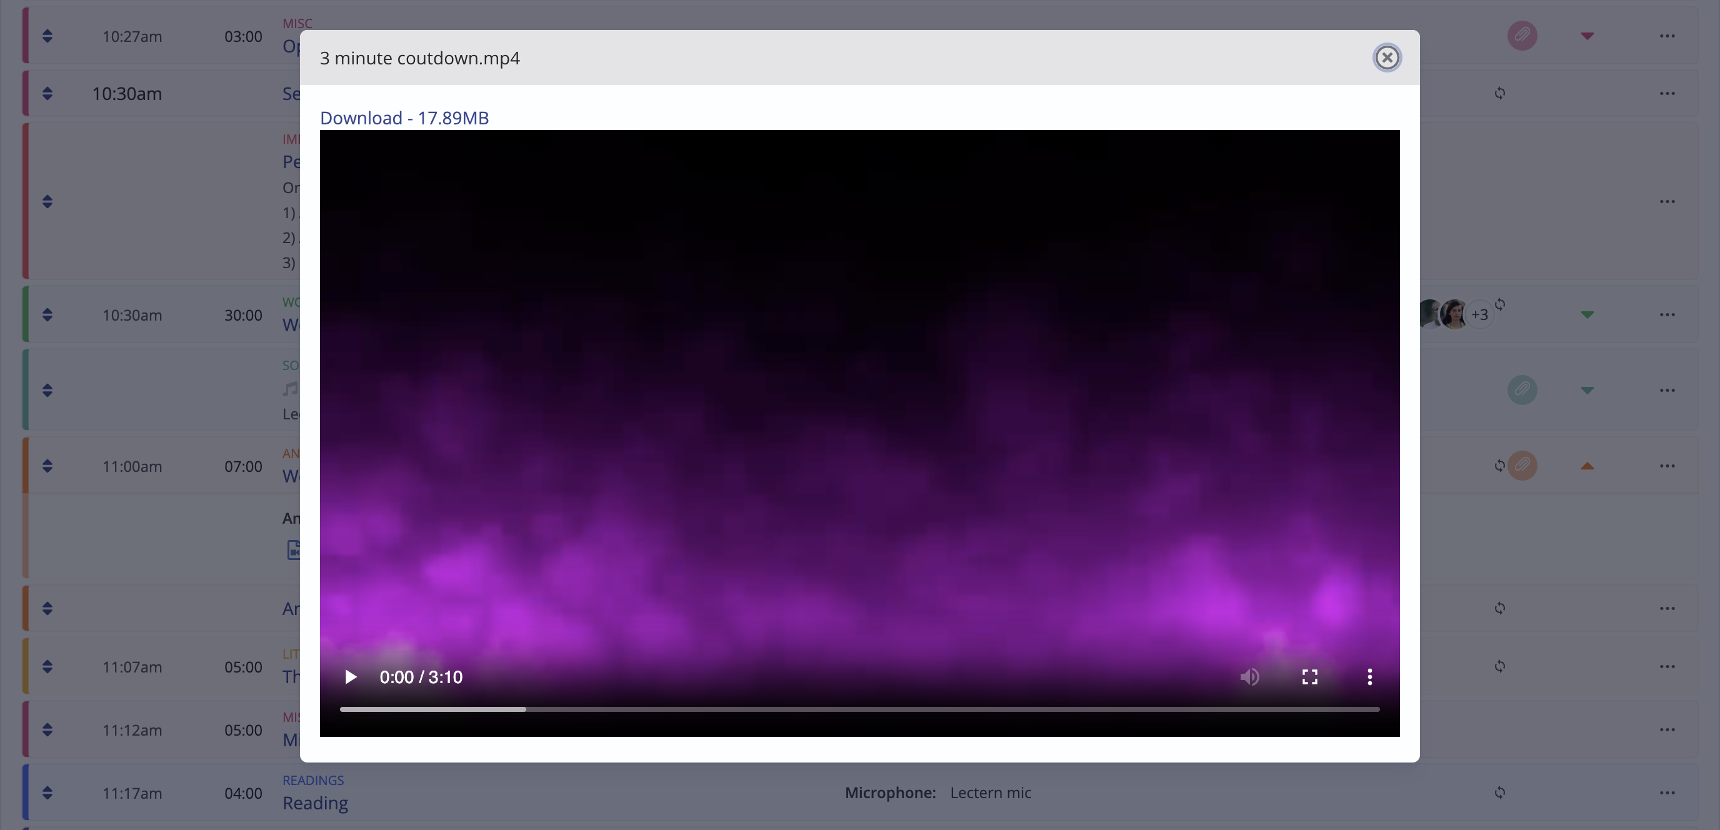This screenshot has height=830, width=1720.
Task: Open attachment icon on the 10:27am row
Action: (x=1522, y=36)
